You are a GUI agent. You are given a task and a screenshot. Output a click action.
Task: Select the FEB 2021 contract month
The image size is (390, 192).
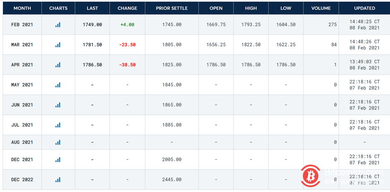pos(22,25)
